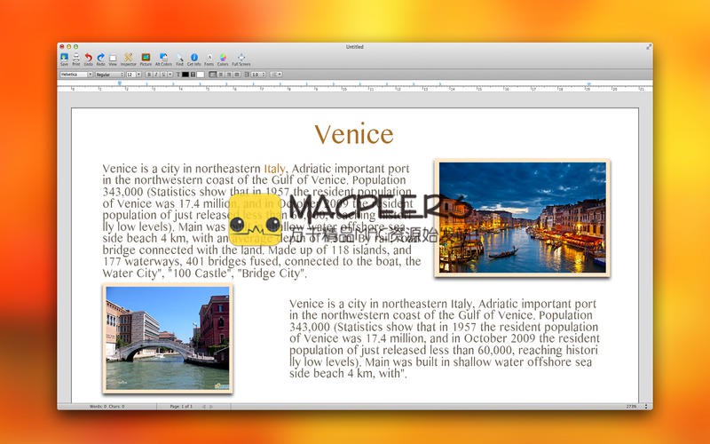Screen dimensions: 710x444
Task: Click the black text color swatch
Action: click(185, 75)
